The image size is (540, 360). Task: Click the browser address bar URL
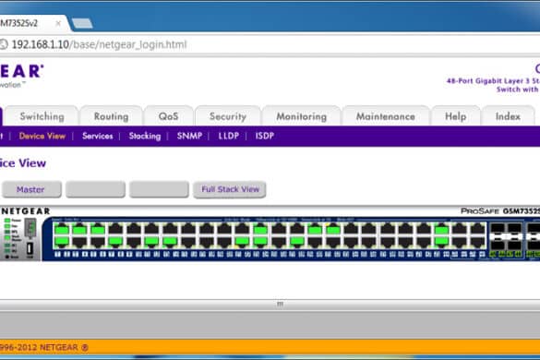point(99,44)
